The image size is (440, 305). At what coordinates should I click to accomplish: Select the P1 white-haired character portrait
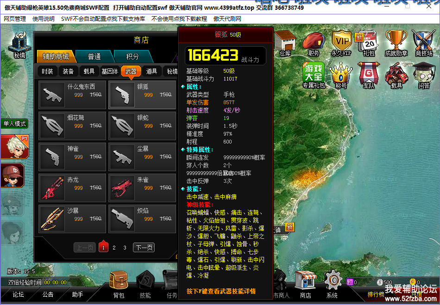(x=15, y=147)
